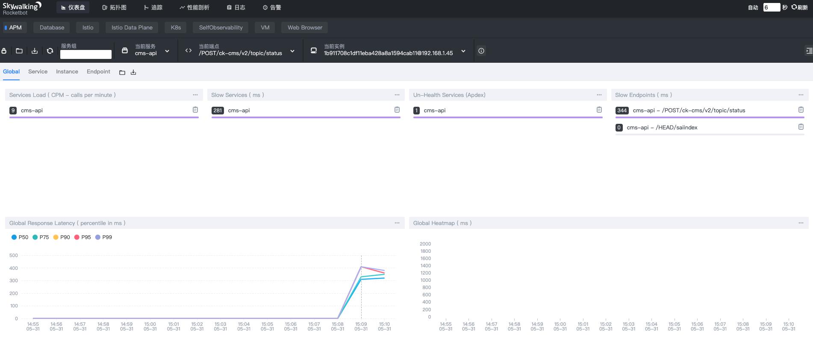Copy cms-api name in Slow Services panel
The image size is (813, 345).
coord(397,110)
